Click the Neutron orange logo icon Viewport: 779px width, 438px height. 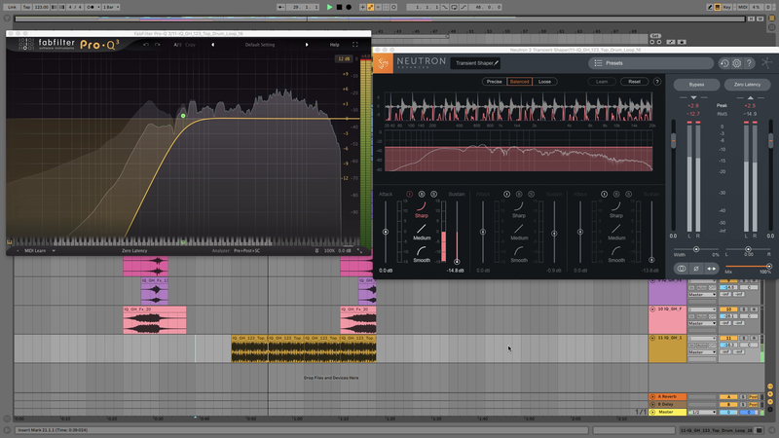[383, 63]
